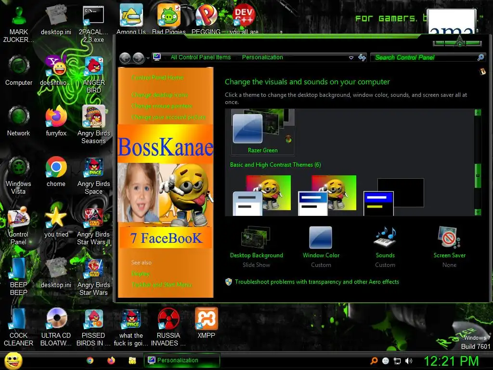This screenshot has width=493, height=370.
Task: Launch the Among Us desktop shortcut
Action: point(131,19)
